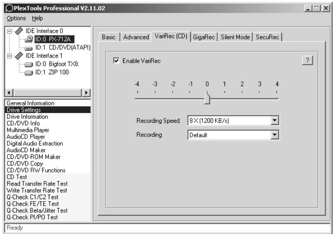Image resolution: width=333 pixels, height=234 pixels.
Task: Click the 8X (1200 KB/s) combo box field
Action: coord(234,121)
